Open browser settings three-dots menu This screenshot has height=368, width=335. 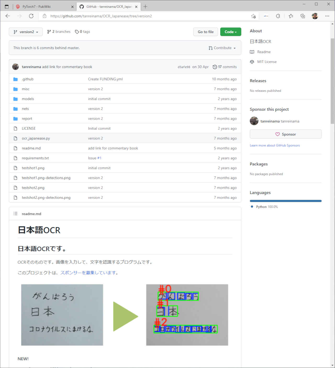[327, 16]
